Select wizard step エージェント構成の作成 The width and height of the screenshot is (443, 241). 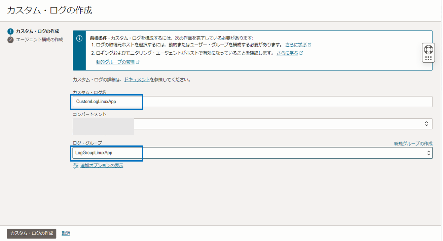[39, 40]
